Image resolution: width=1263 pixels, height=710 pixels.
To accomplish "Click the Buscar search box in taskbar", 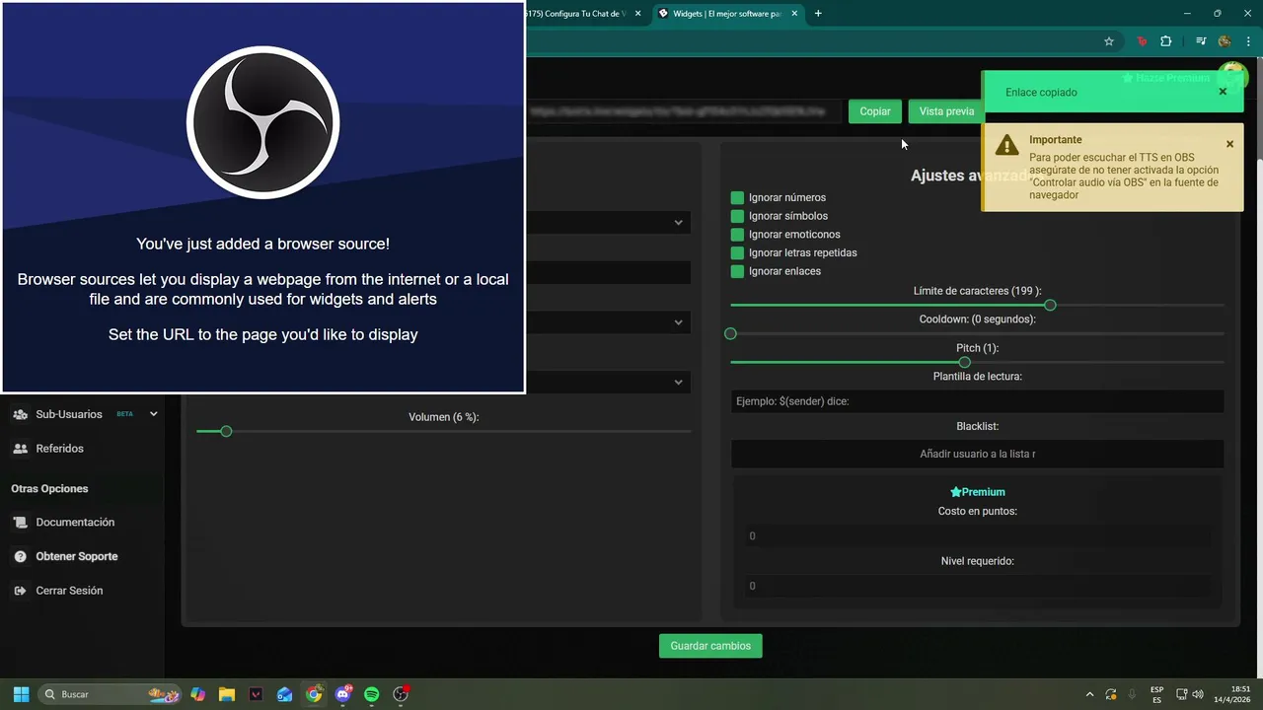I will tap(111, 694).
